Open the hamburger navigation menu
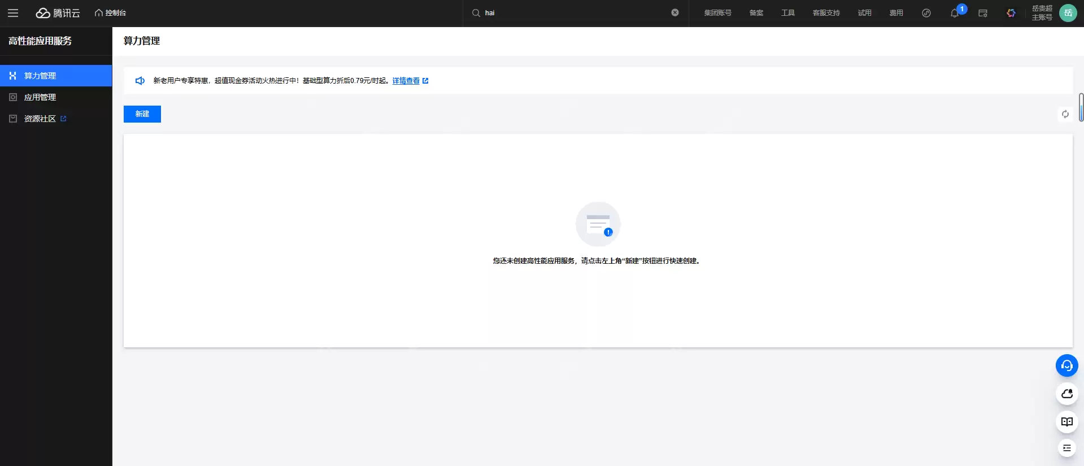Screen dimensions: 1084x466 [x=13, y=13]
